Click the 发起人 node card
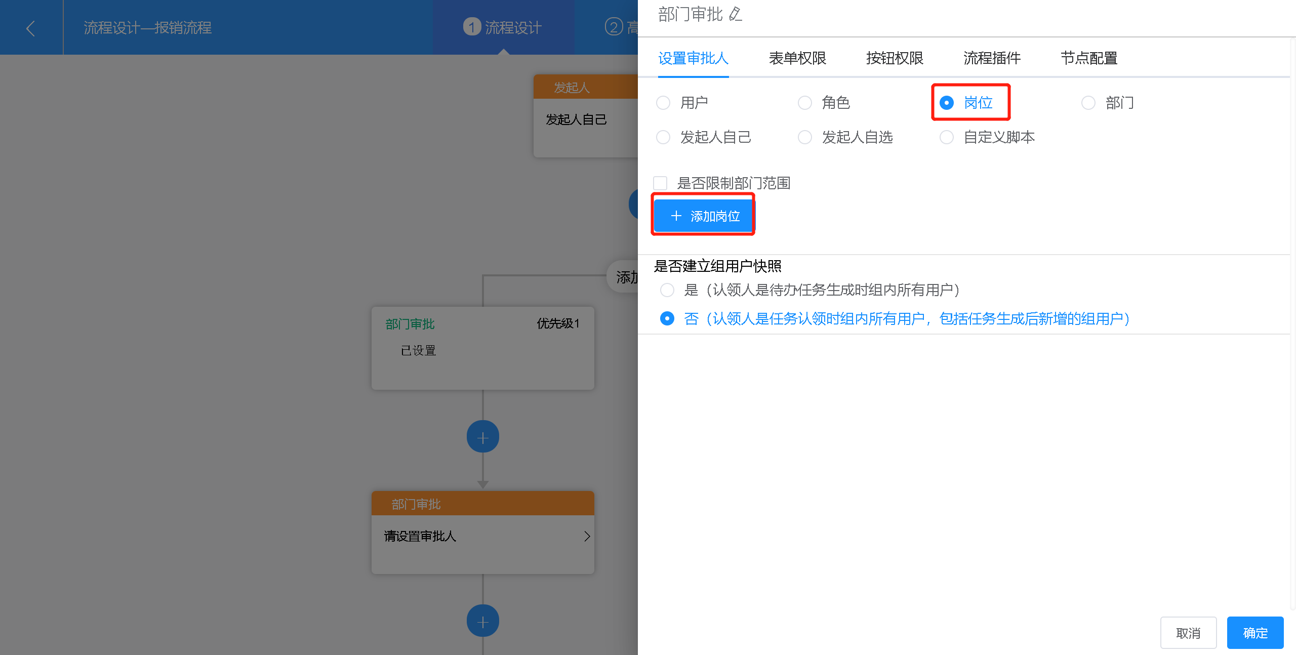This screenshot has height=655, width=1296. coord(585,116)
